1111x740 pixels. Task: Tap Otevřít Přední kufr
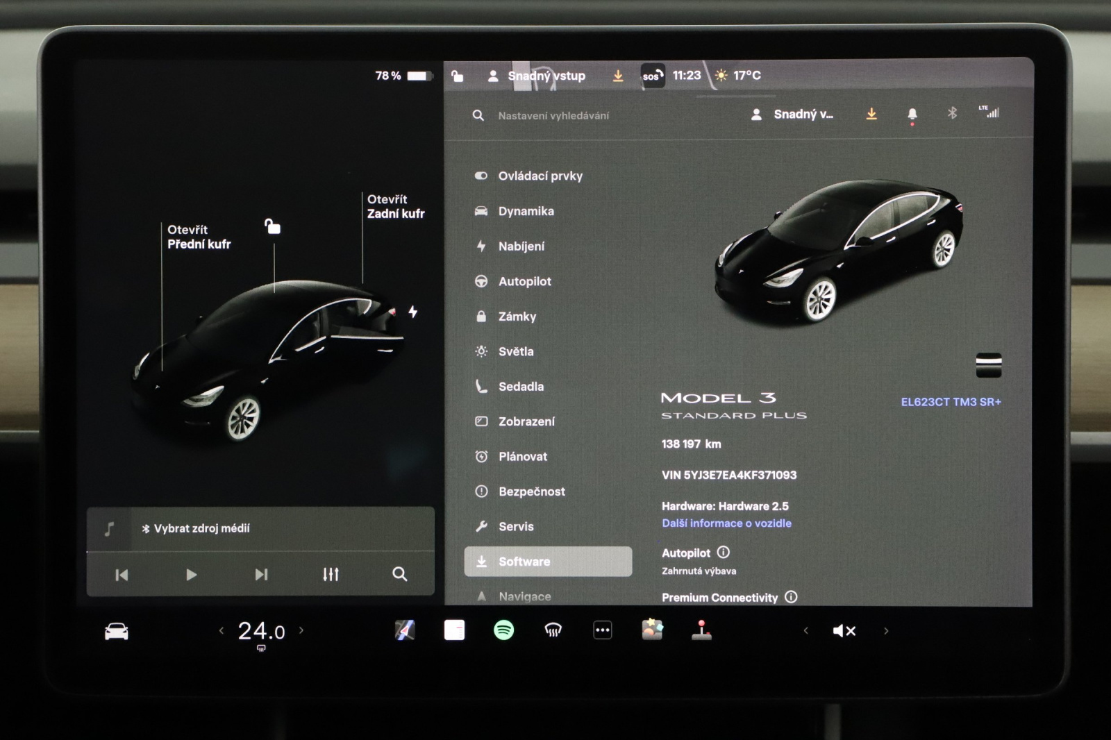click(x=199, y=237)
